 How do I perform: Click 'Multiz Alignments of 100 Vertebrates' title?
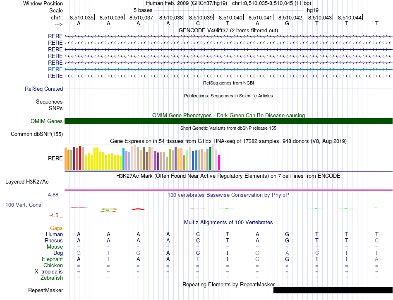(228, 223)
